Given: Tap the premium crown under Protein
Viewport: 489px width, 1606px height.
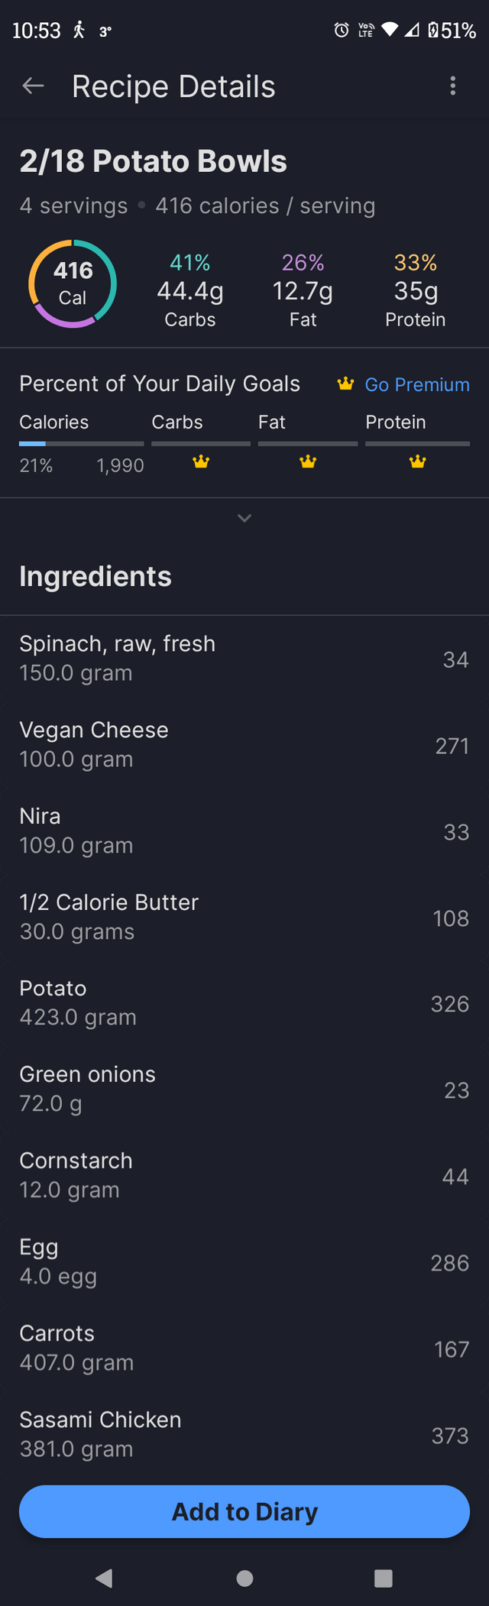Looking at the screenshot, I should tap(417, 461).
